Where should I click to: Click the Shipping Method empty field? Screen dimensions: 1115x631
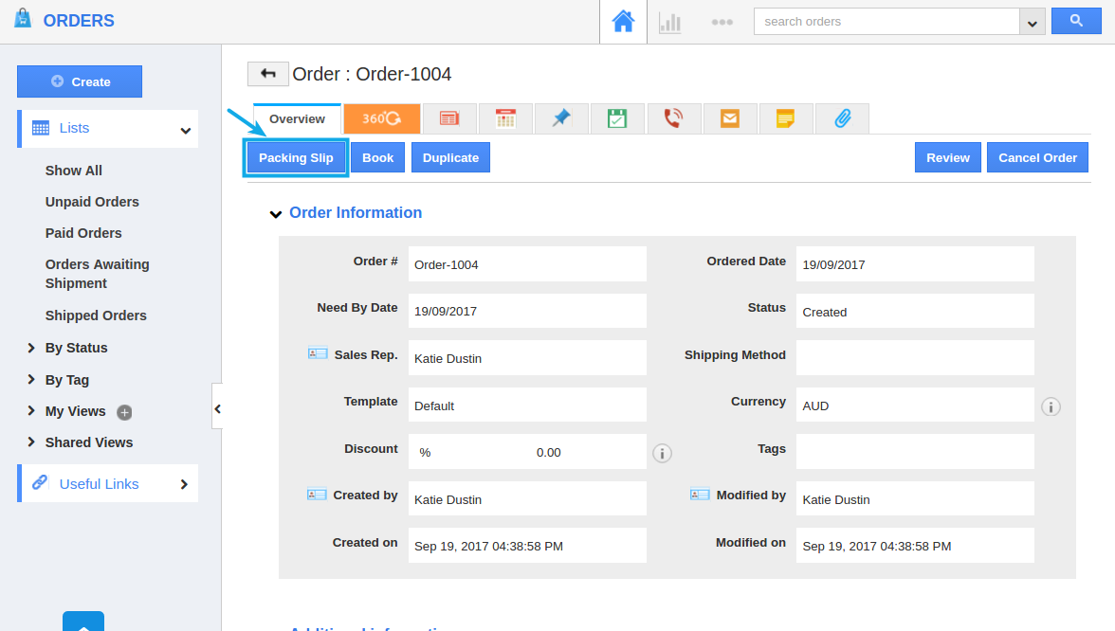pos(915,357)
